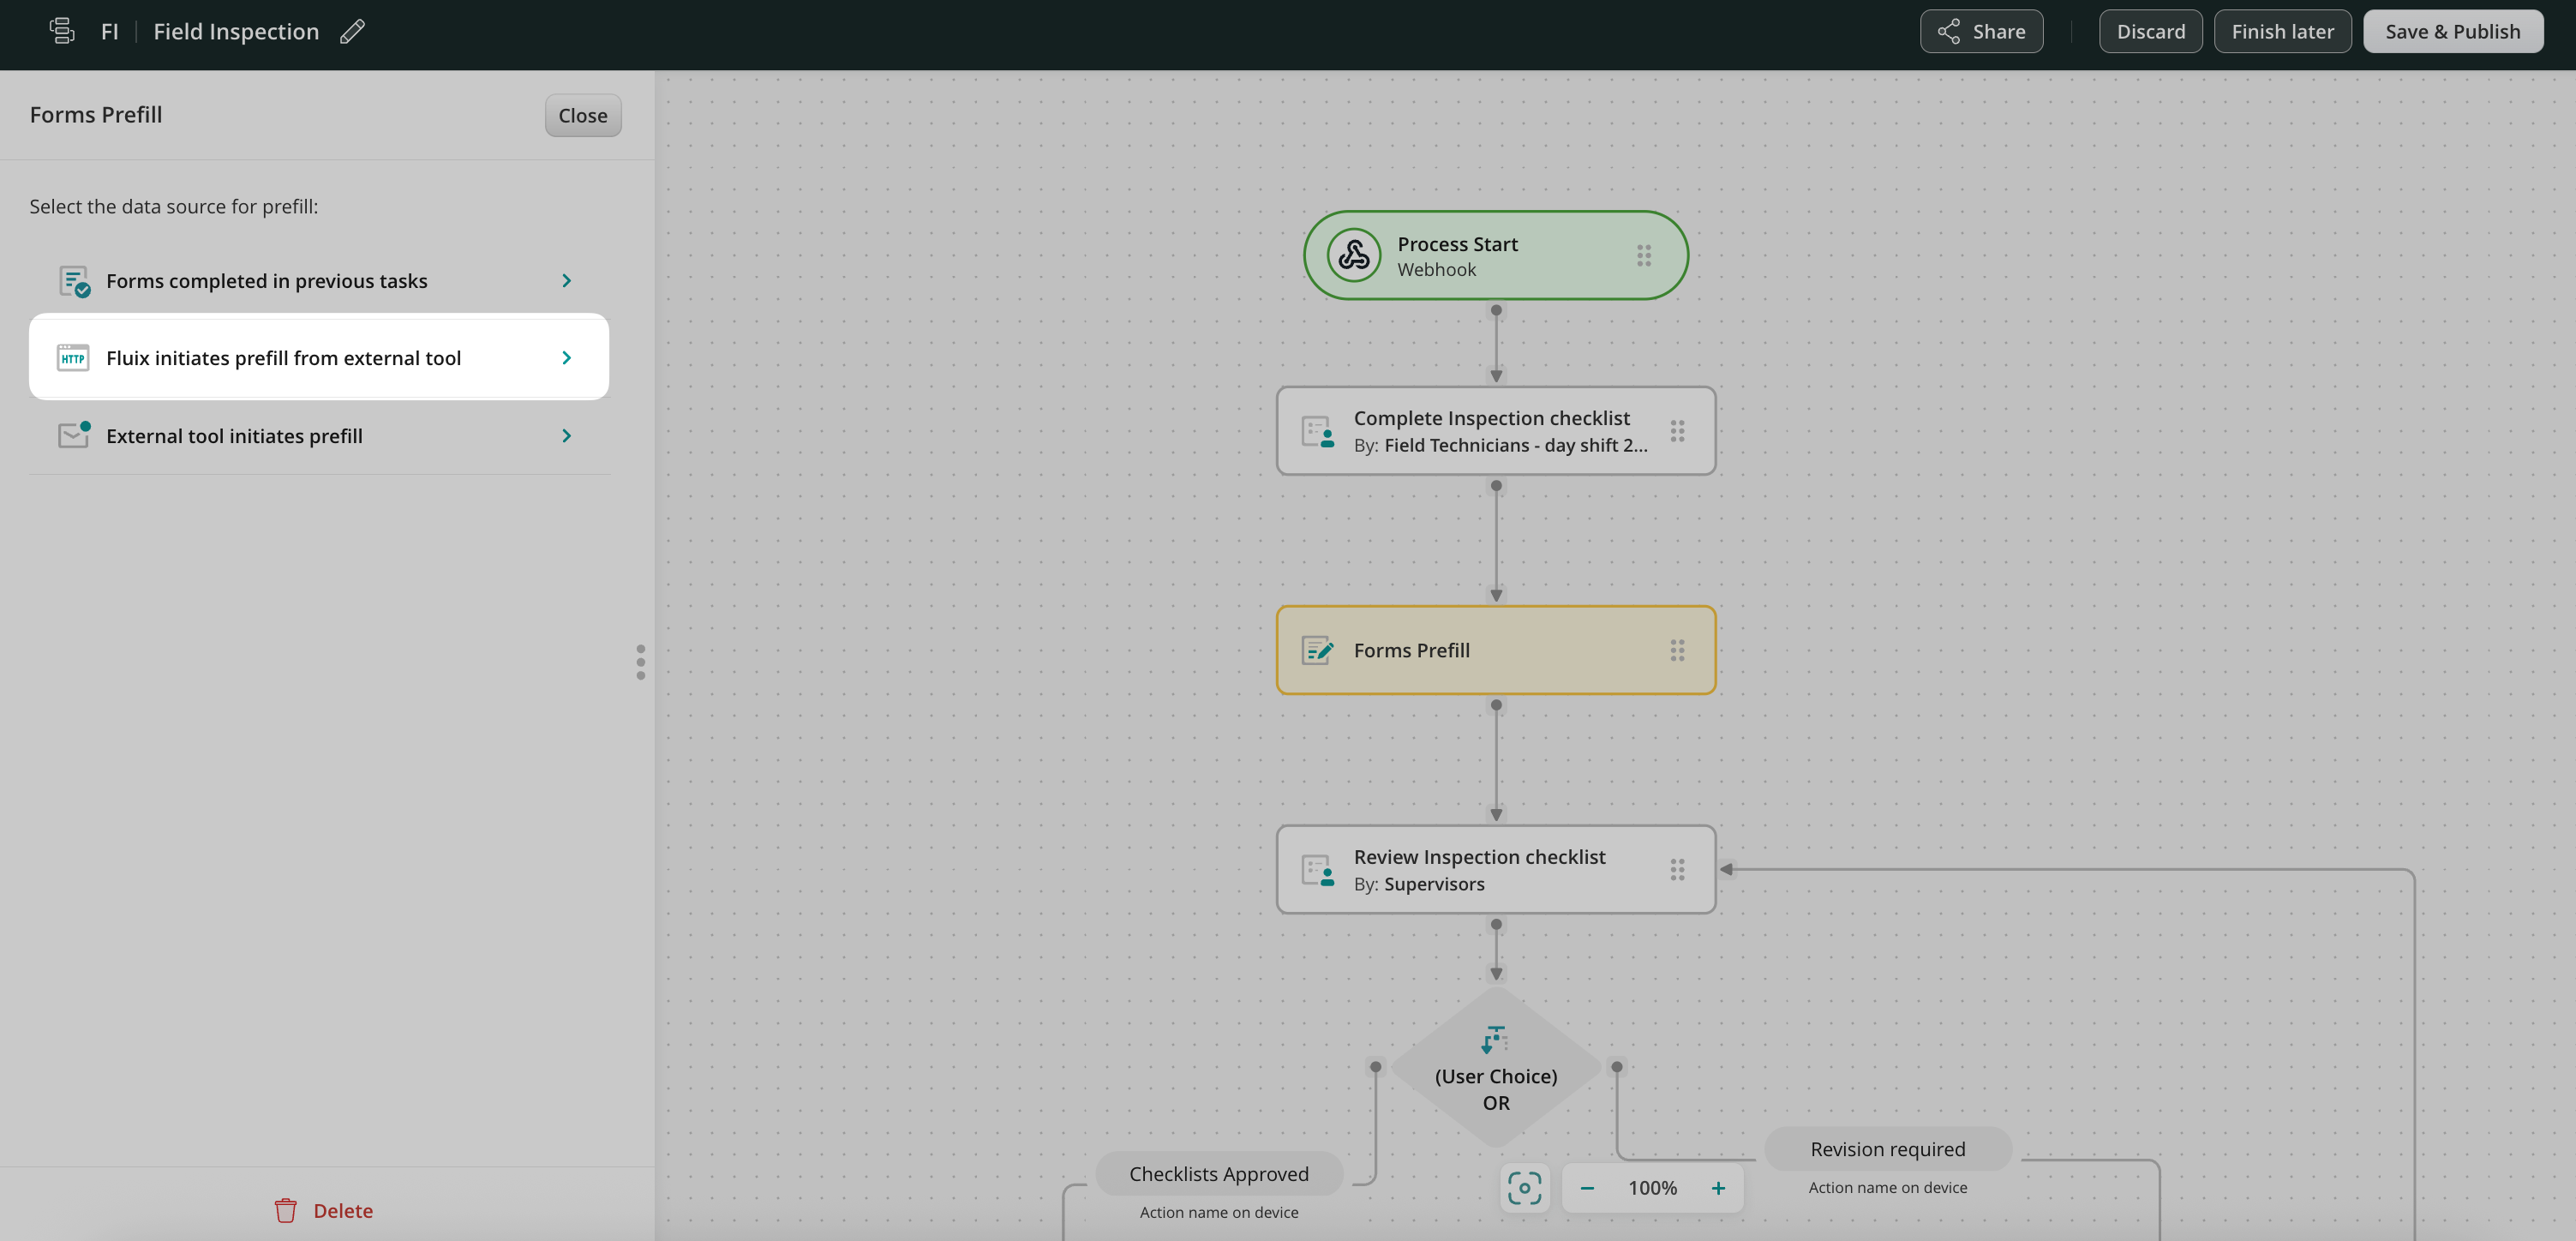Close the Forms Prefill panel
This screenshot has width=2576, height=1241.
582,116
